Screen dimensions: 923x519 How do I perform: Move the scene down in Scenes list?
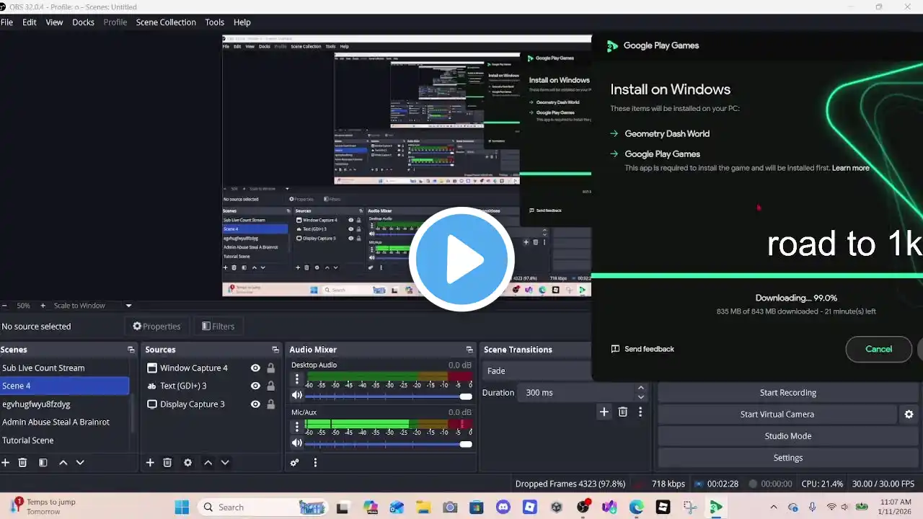coord(80,463)
